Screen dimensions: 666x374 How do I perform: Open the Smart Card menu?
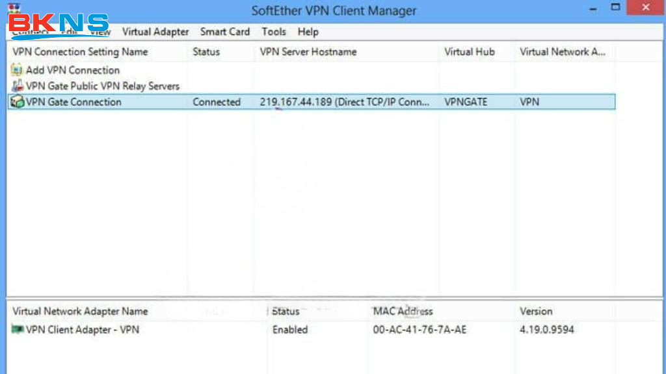[224, 32]
